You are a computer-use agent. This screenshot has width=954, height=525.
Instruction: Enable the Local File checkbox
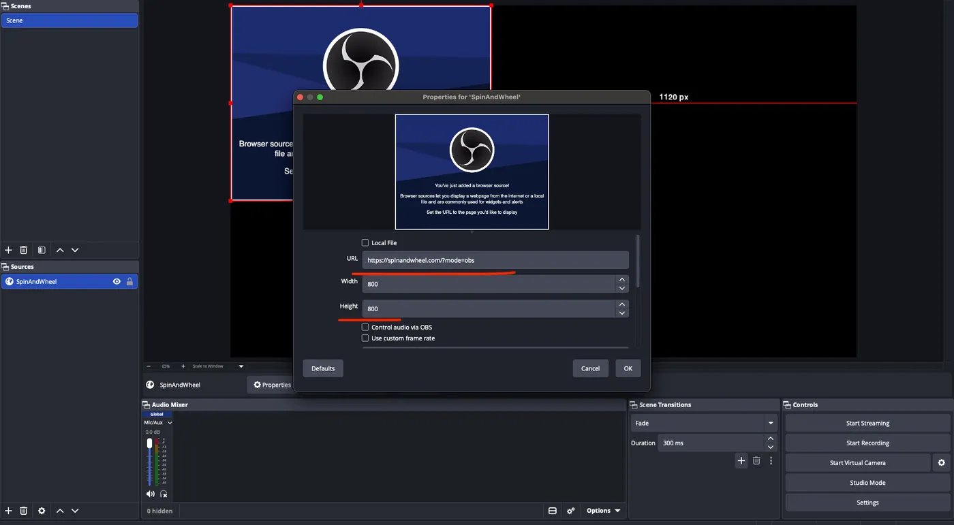click(365, 242)
